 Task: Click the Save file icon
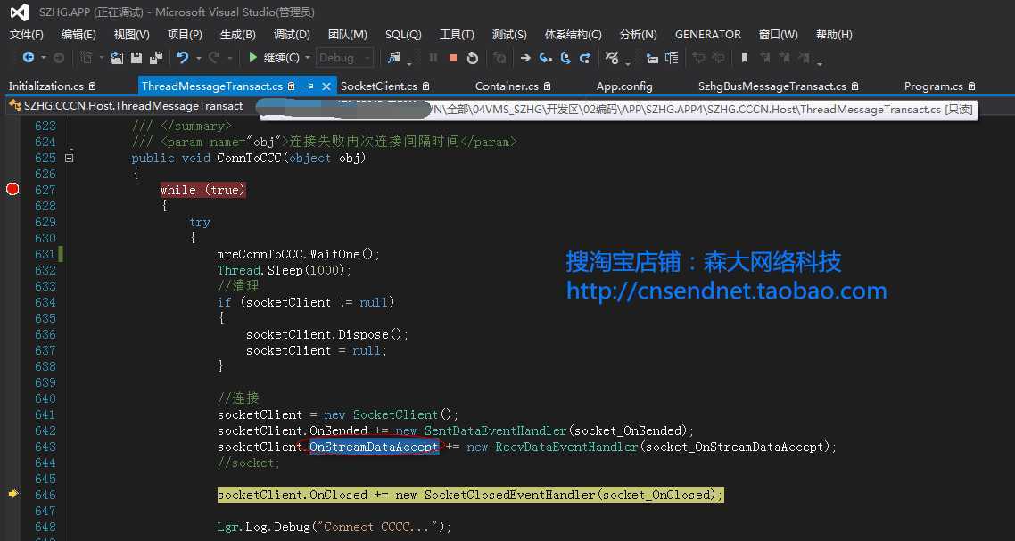pos(136,58)
